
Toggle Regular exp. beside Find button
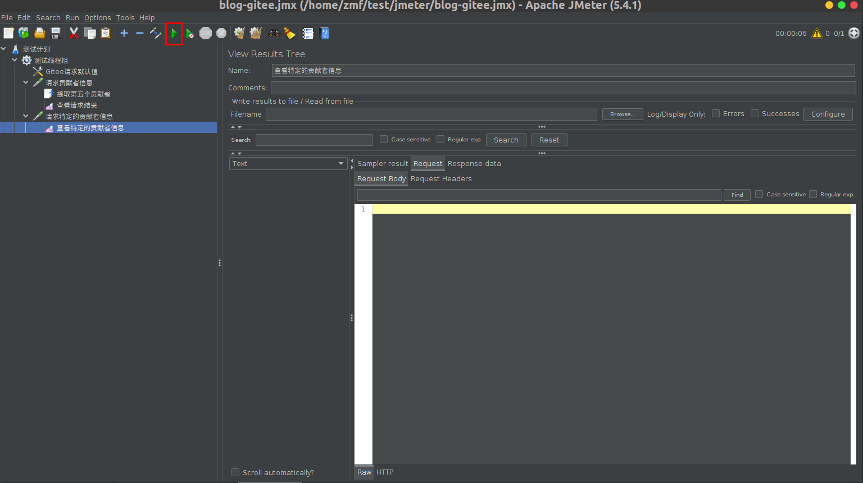tap(813, 194)
